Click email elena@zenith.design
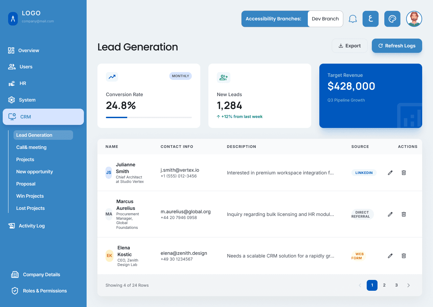Screen dimensions: 433x307 pyautogui.click(x=184, y=253)
